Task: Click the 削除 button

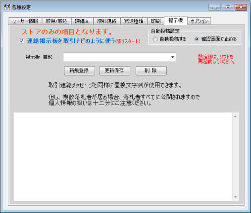Action: point(151,71)
